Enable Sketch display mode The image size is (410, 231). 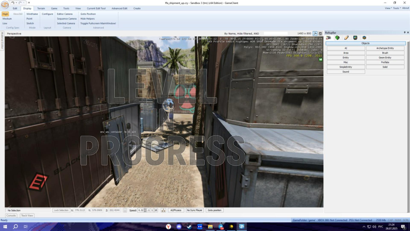(x=30, y=23)
